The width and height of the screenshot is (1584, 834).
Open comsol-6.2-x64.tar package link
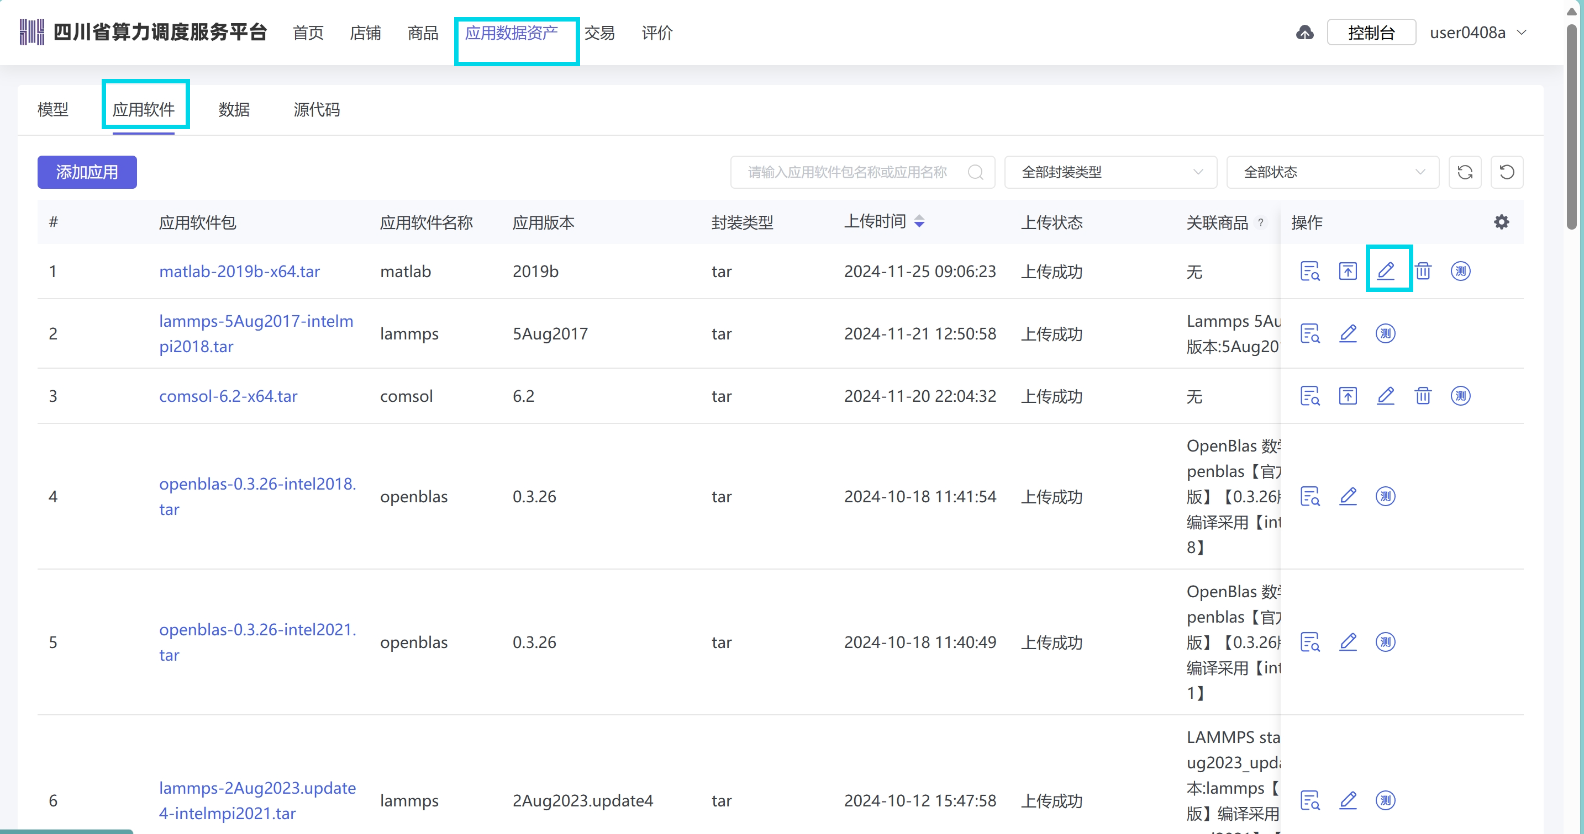point(228,396)
